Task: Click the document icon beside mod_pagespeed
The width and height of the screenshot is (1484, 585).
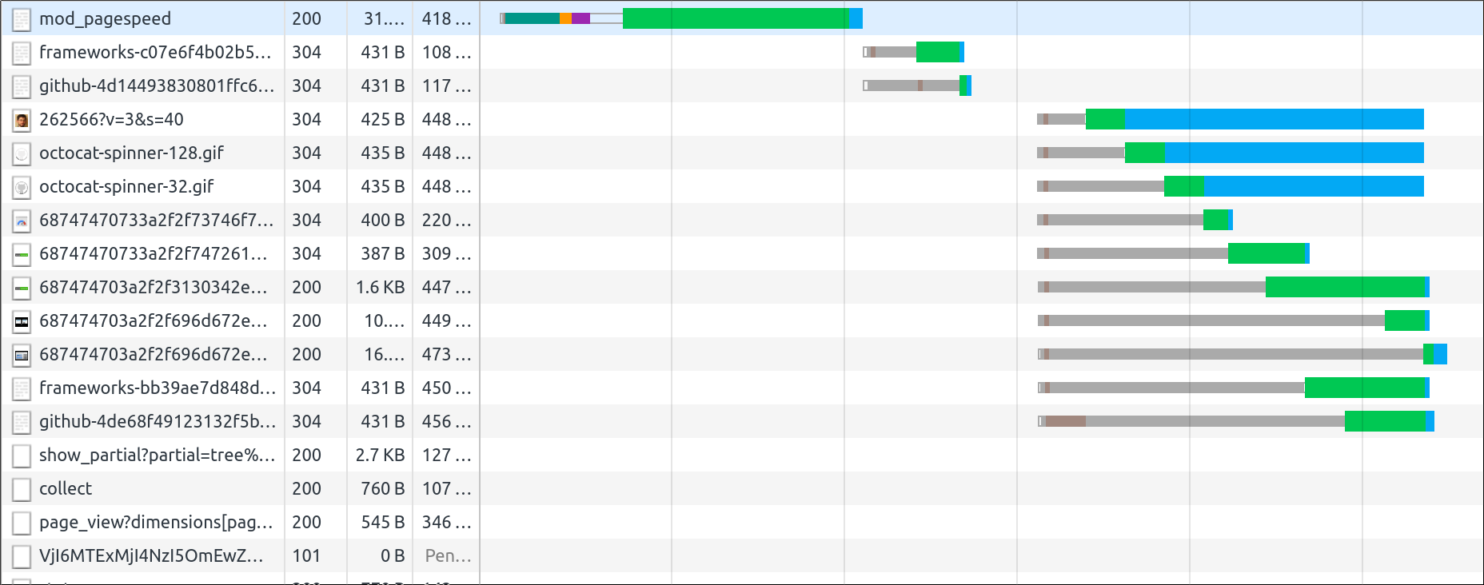Action: coord(22,19)
